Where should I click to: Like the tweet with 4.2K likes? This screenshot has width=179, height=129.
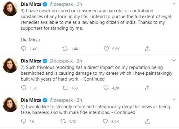106,88
